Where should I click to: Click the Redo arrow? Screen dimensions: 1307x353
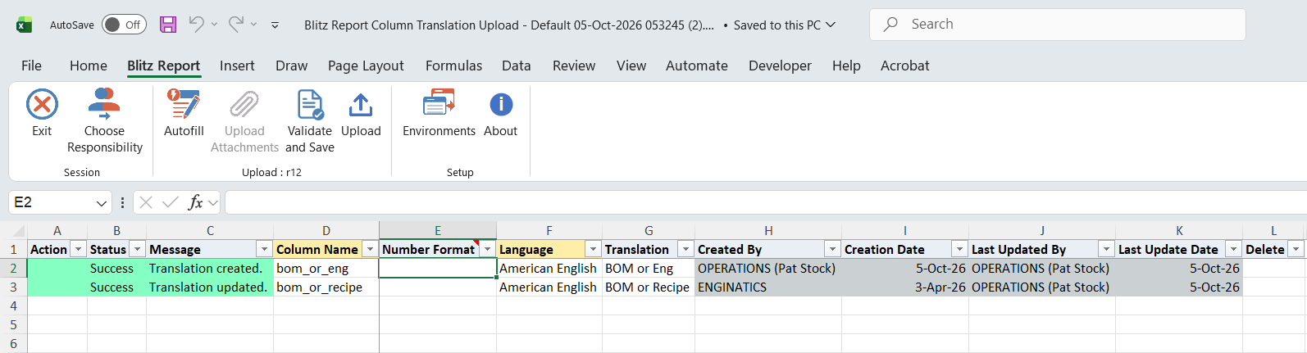[236, 25]
